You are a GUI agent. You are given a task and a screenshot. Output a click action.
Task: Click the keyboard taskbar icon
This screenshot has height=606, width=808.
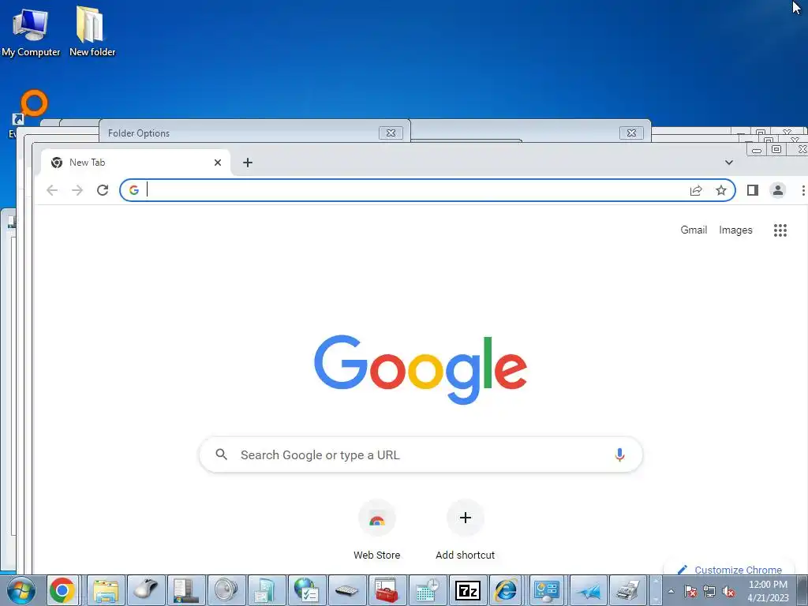pos(347,590)
